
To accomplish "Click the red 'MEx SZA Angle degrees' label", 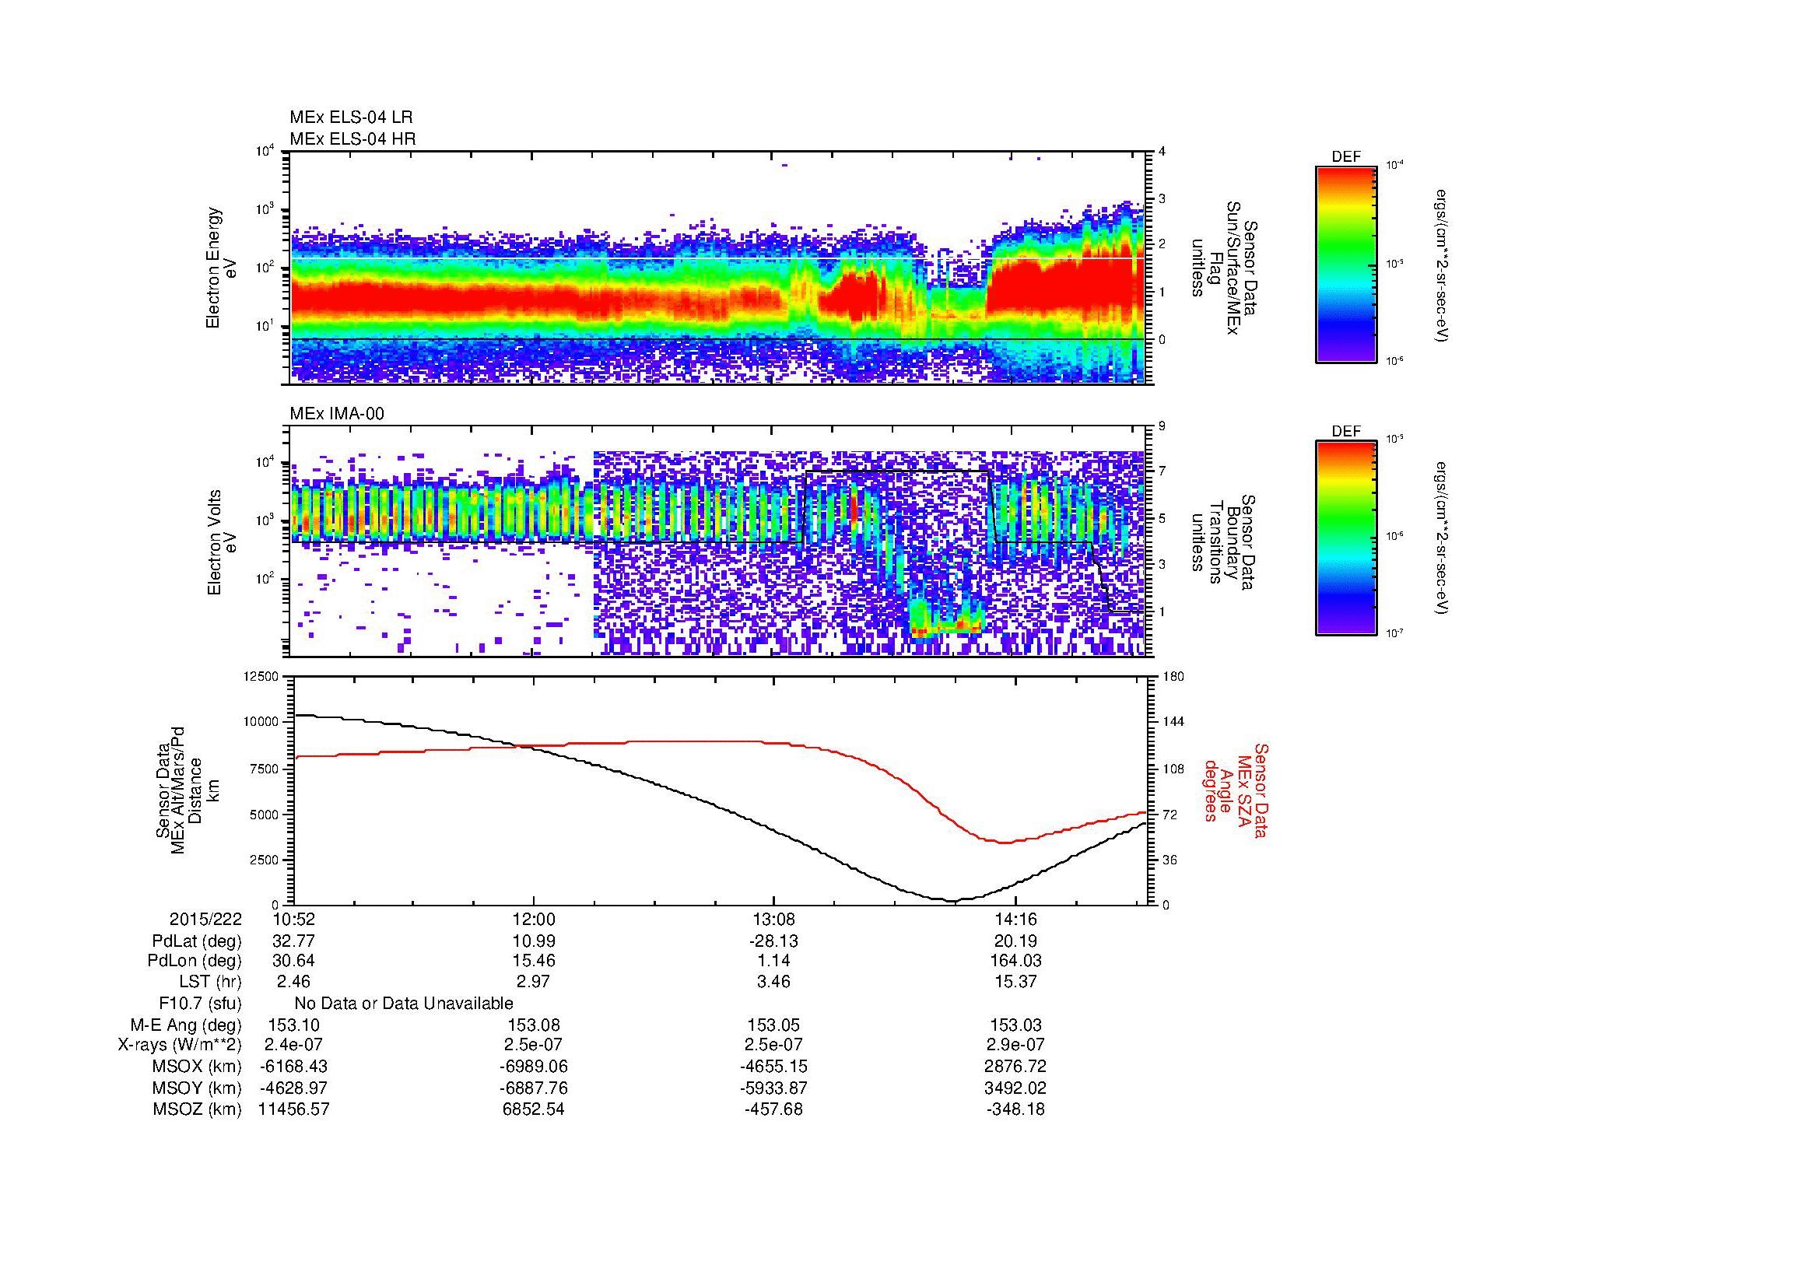I will click(x=1236, y=790).
